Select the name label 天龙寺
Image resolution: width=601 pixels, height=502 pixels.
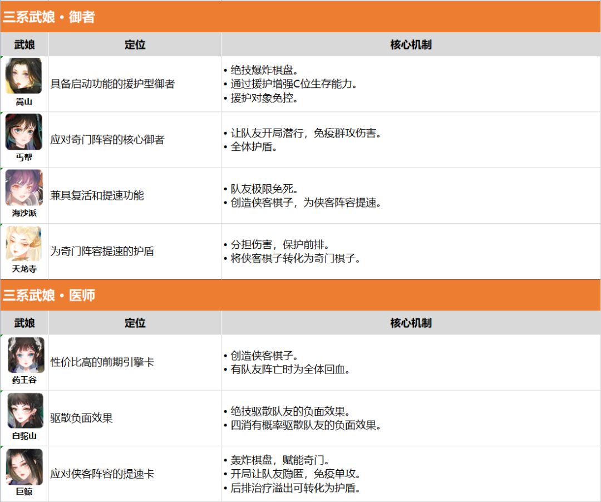(24, 269)
